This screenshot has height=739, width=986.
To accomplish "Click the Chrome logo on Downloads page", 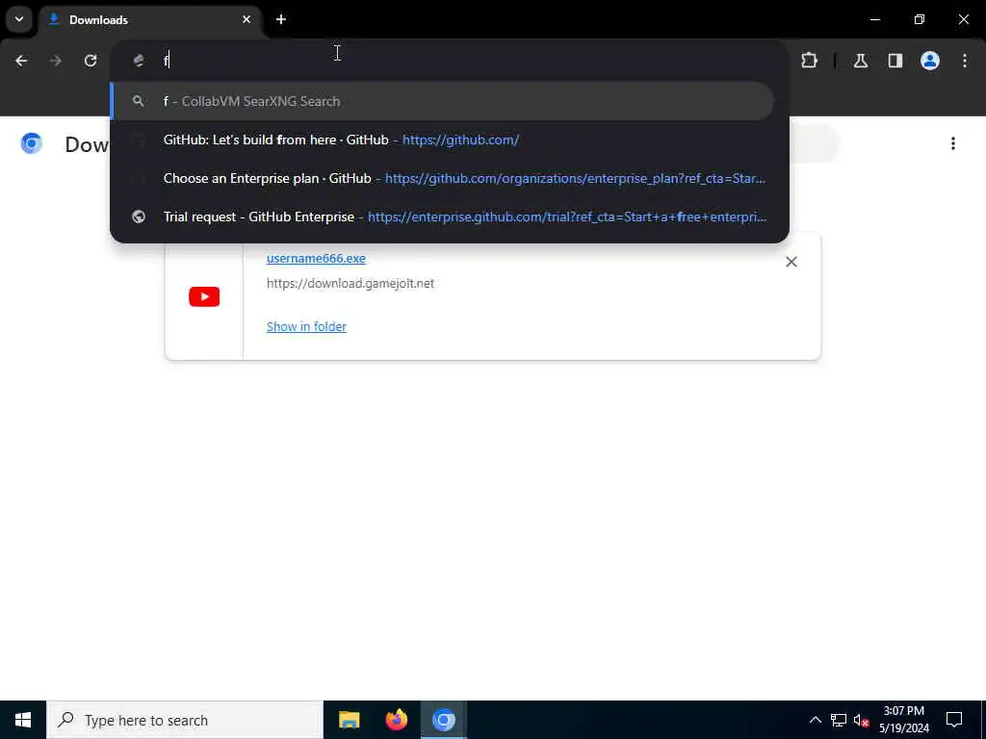I will (32, 144).
